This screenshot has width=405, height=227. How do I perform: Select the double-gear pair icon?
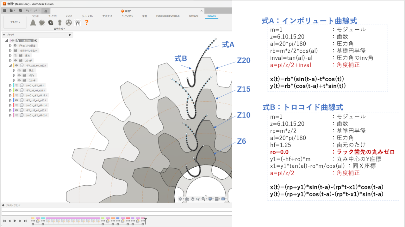(x=59, y=22)
